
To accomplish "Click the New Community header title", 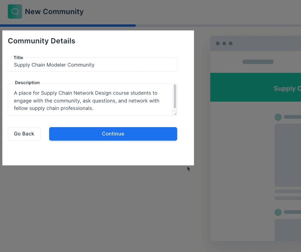I will coord(54,11).
